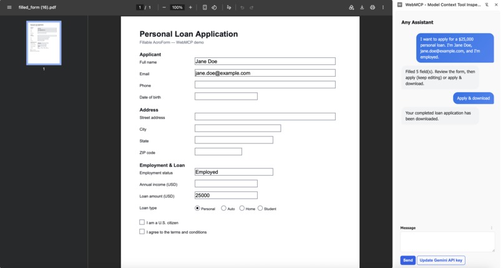This screenshot has height=268, width=503.
Task: Pin the WebMCP side panel
Action: [x=487, y=4]
